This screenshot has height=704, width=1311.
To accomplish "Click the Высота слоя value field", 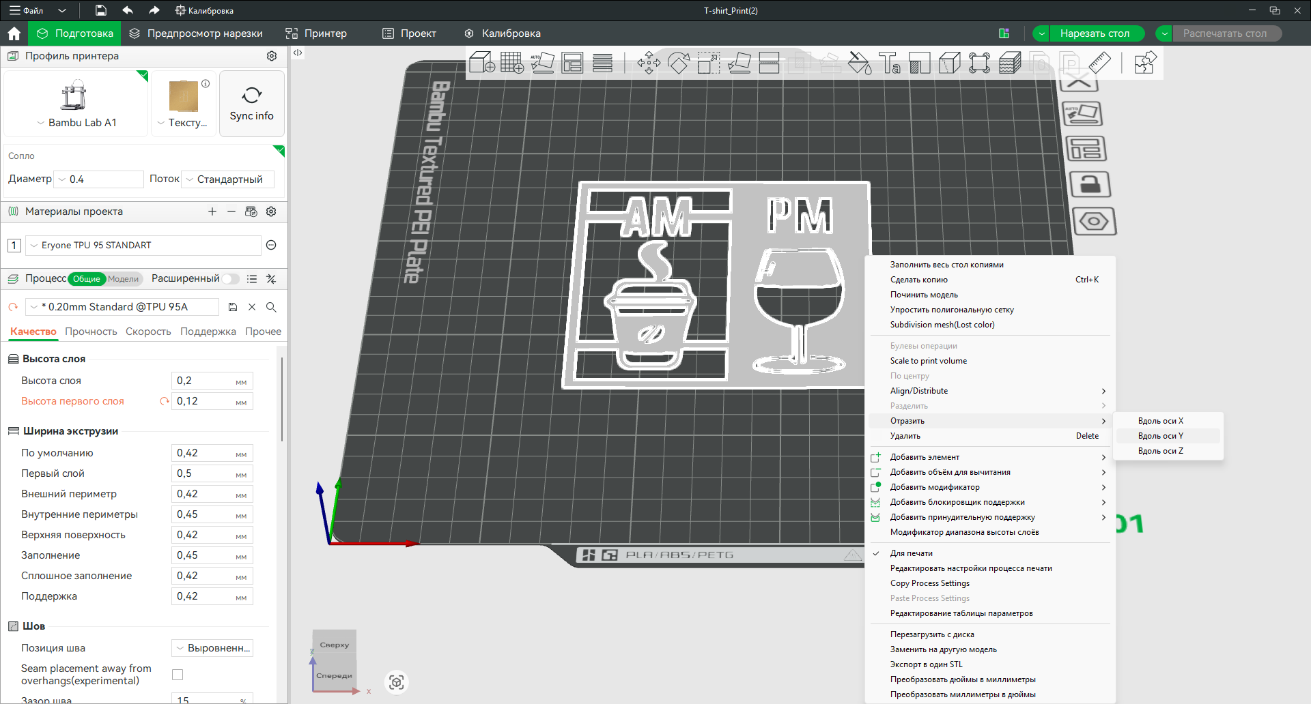I will pos(205,381).
